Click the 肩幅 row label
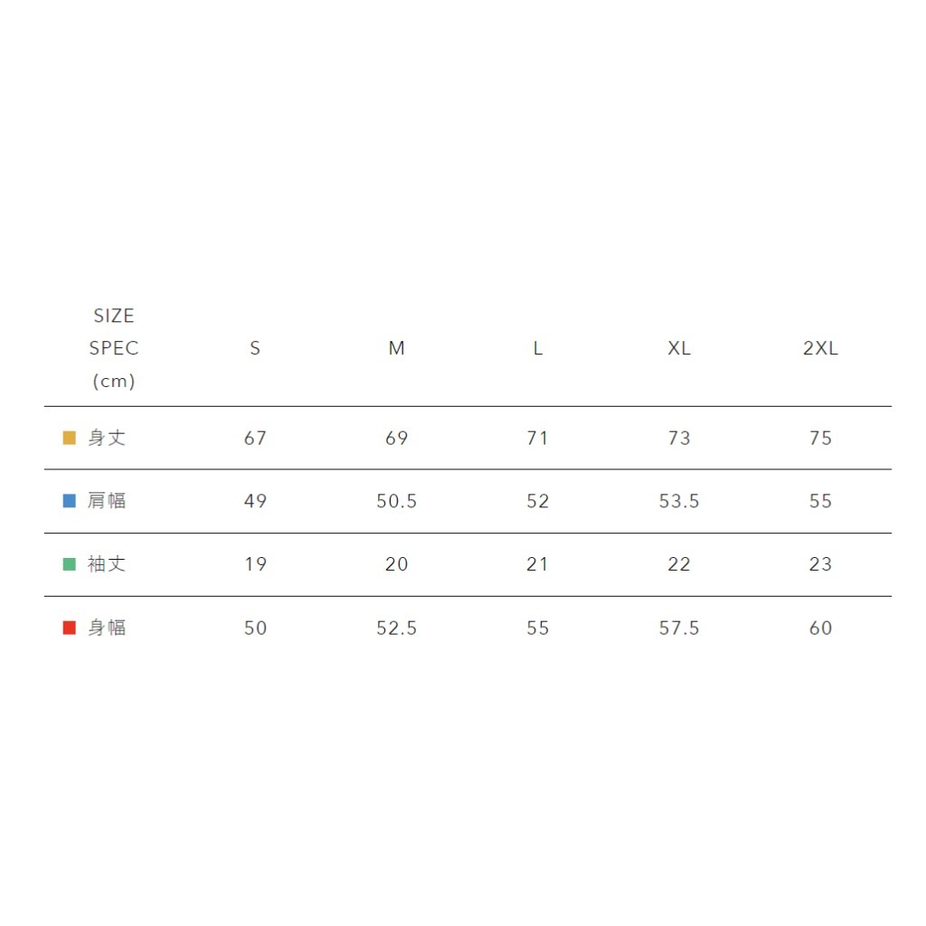Viewport: 926px width, 926px height. 107,501
